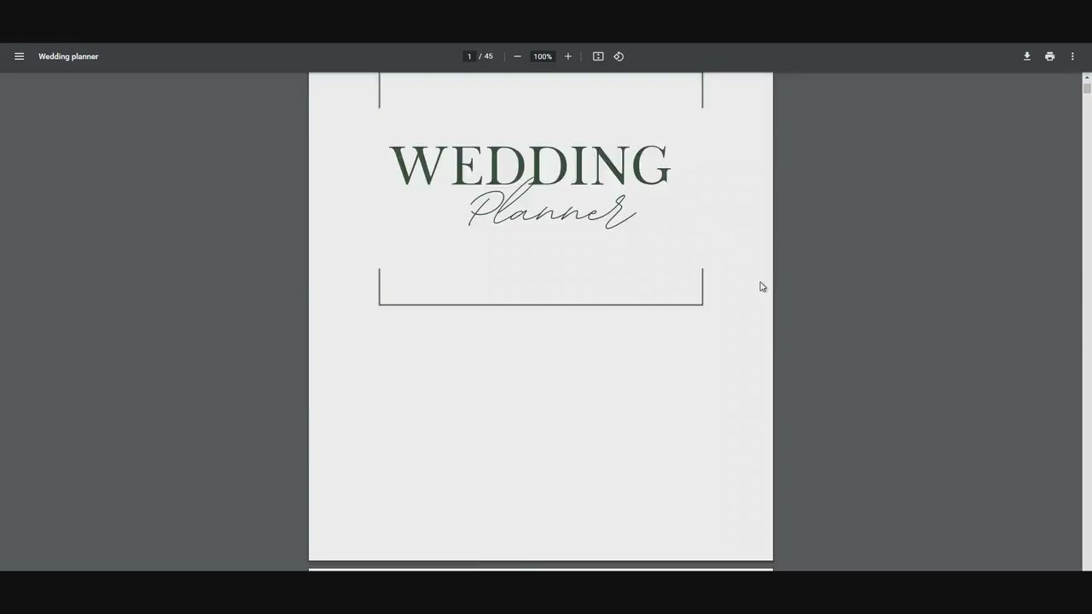Print the Wedding planner document
Image resolution: width=1092 pixels, height=614 pixels.
pyautogui.click(x=1049, y=56)
